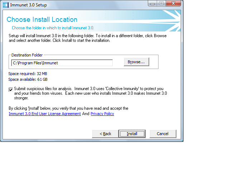Minimize the Immunet 3.0 Setup window

tap(152, 4)
